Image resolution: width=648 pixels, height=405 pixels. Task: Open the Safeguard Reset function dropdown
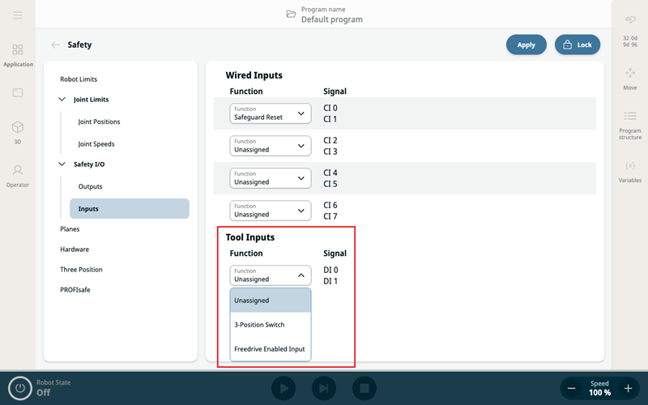click(x=270, y=113)
